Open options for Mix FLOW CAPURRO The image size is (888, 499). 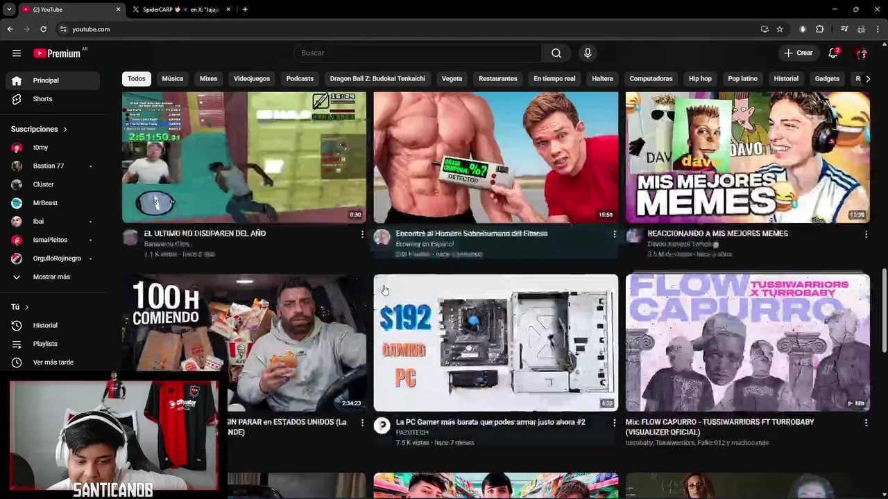866,423
